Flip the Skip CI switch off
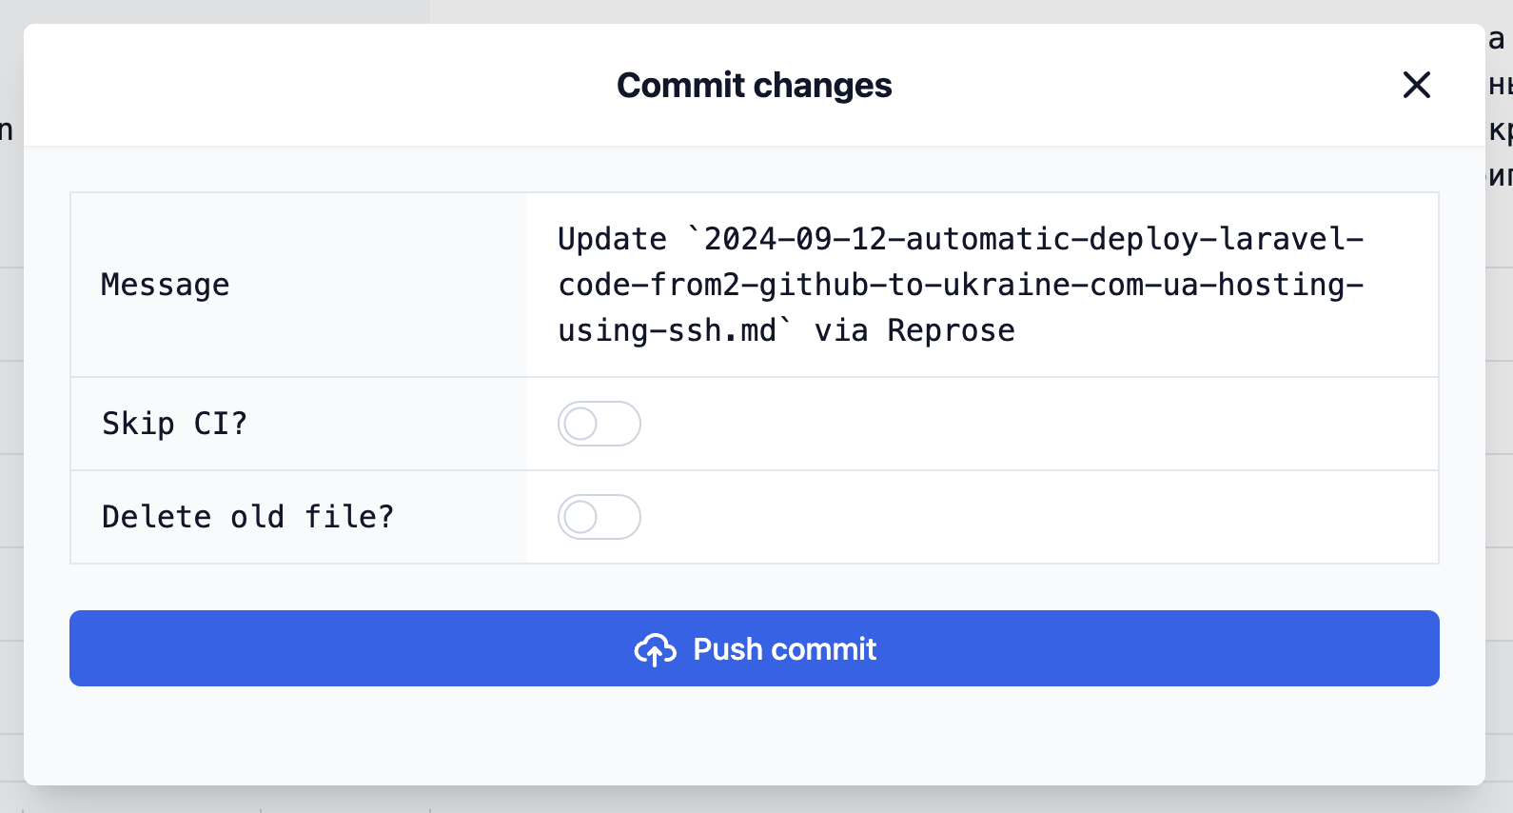 coord(599,424)
